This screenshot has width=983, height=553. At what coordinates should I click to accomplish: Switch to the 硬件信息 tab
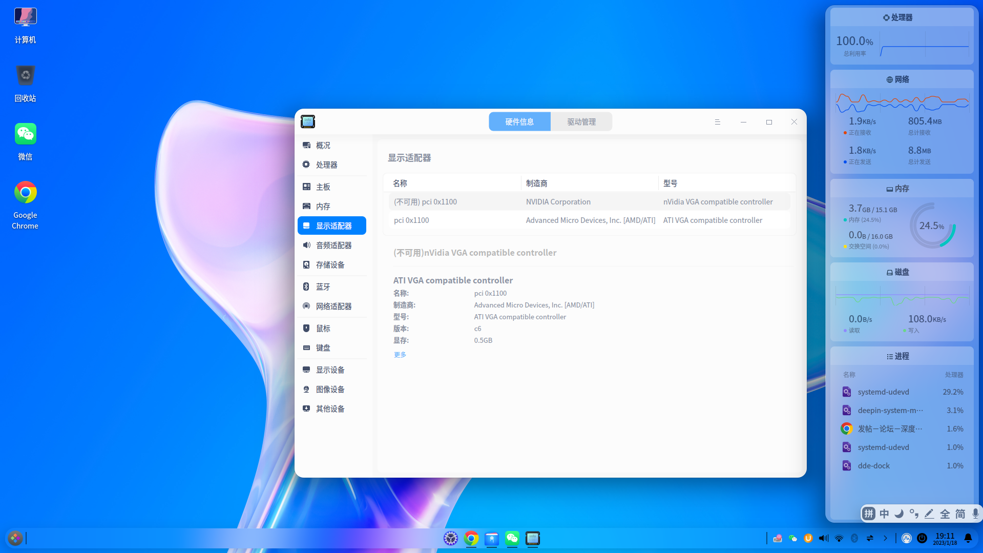click(x=519, y=121)
